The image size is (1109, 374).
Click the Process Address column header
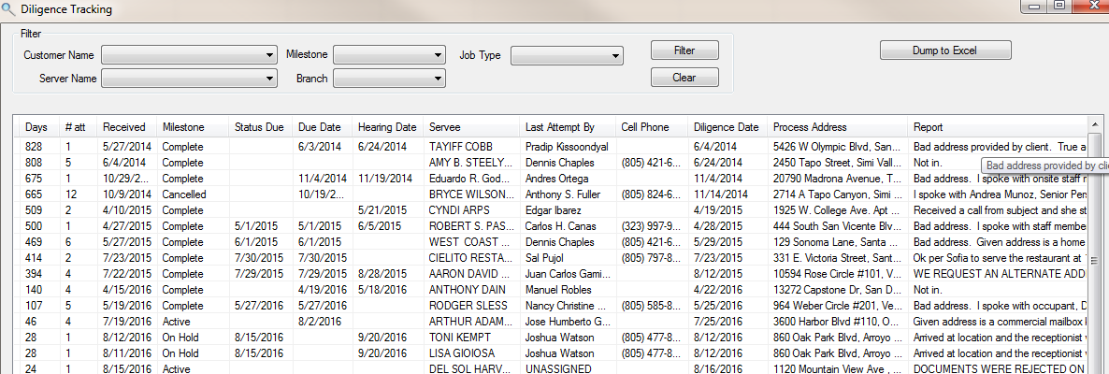point(838,127)
